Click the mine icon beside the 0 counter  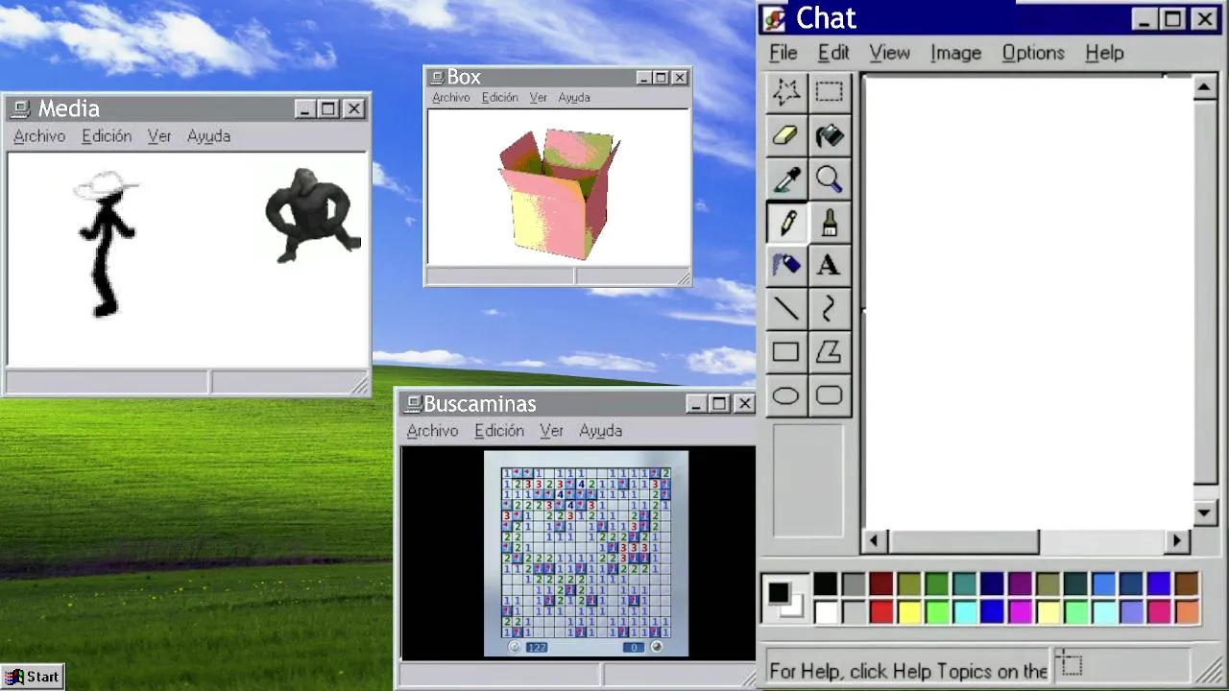(x=657, y=647)
